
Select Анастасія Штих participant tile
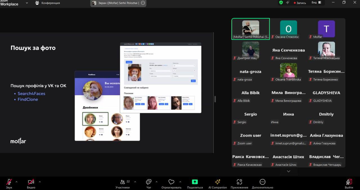click(288, 157)
